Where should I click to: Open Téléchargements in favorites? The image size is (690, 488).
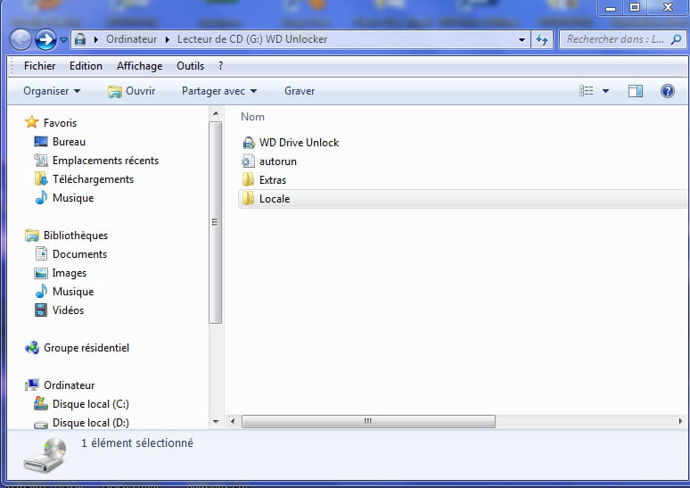coord(84,179)
